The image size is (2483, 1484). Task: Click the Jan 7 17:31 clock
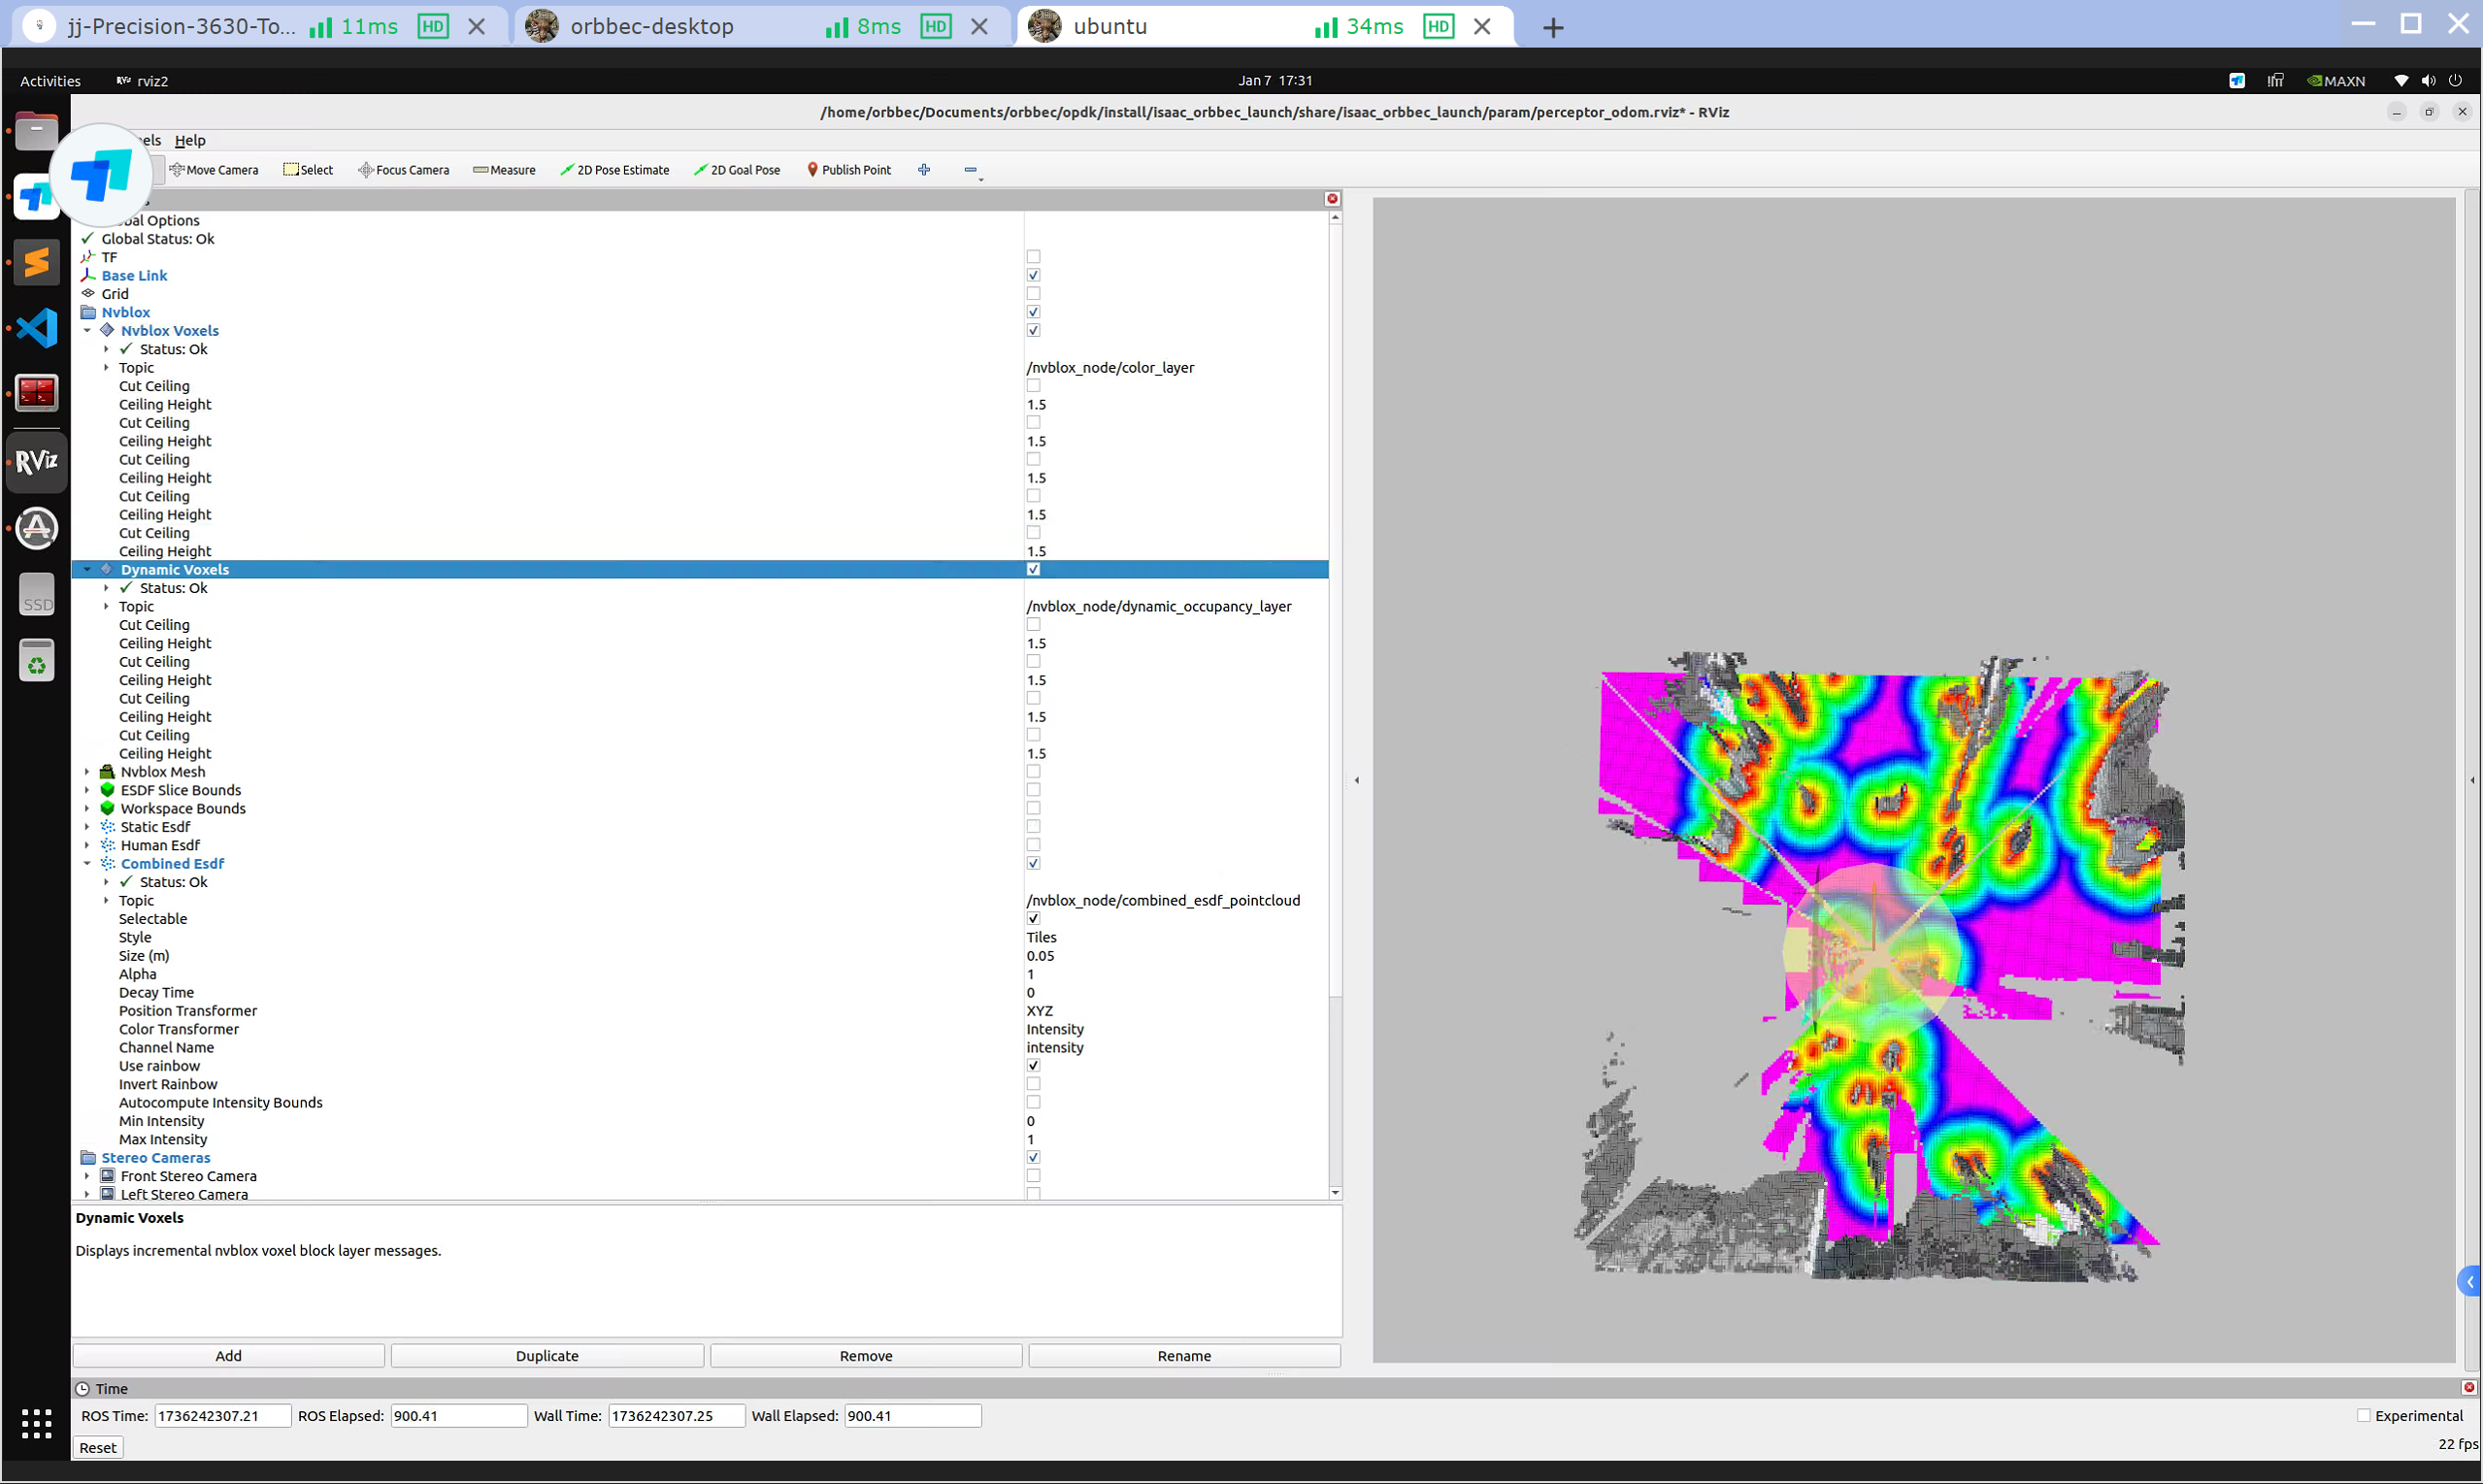(1275, 81)
